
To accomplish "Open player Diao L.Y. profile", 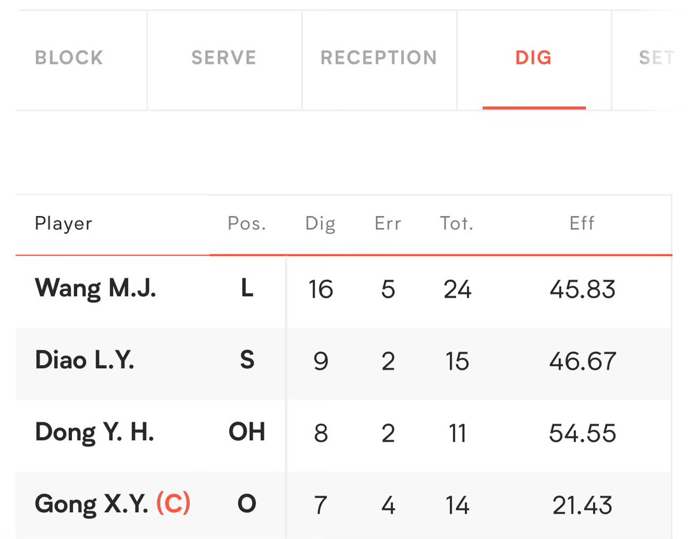I will pos(84,361).
